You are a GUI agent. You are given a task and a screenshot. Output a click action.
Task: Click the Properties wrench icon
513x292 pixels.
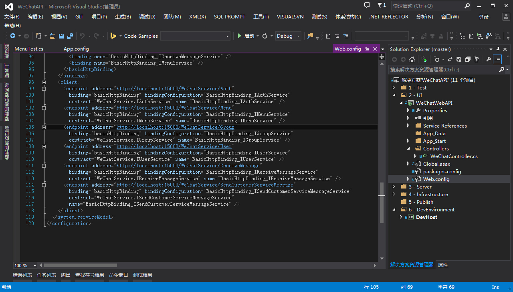489,59
